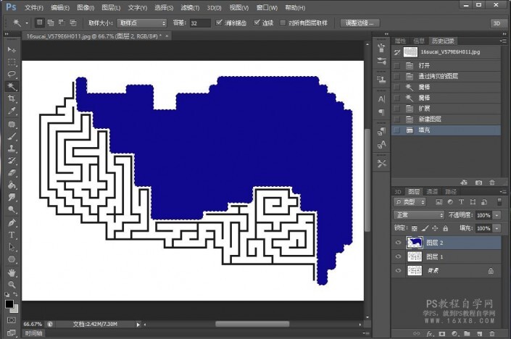The image size is (511, 339).
Task: Uncheck the contiguous option checkbox
Action: [x=257, y=23]
